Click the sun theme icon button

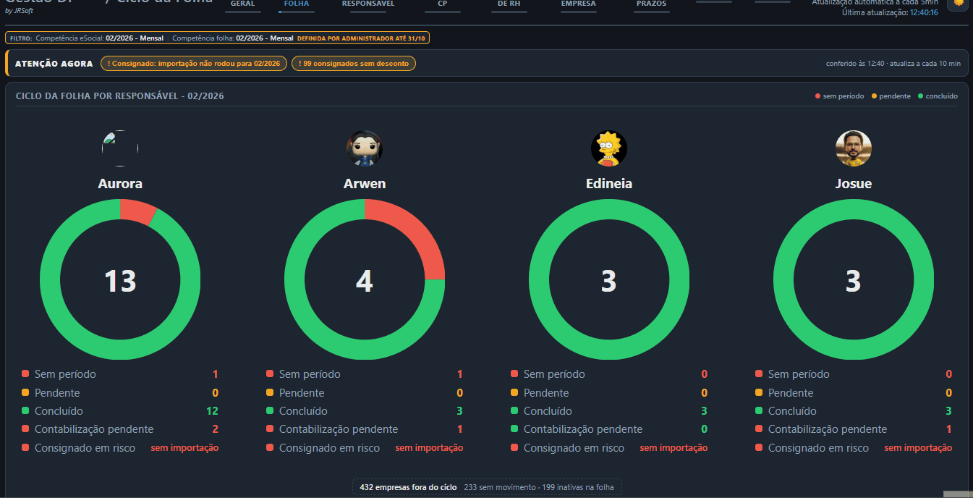958,4
